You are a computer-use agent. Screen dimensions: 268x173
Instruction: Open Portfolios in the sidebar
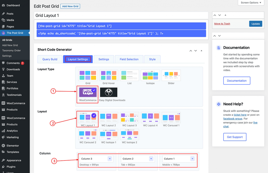[x=12, y=88]
